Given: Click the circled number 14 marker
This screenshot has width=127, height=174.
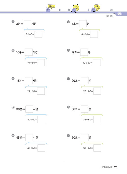Looking at the screenshot, I should click(68, 79).
